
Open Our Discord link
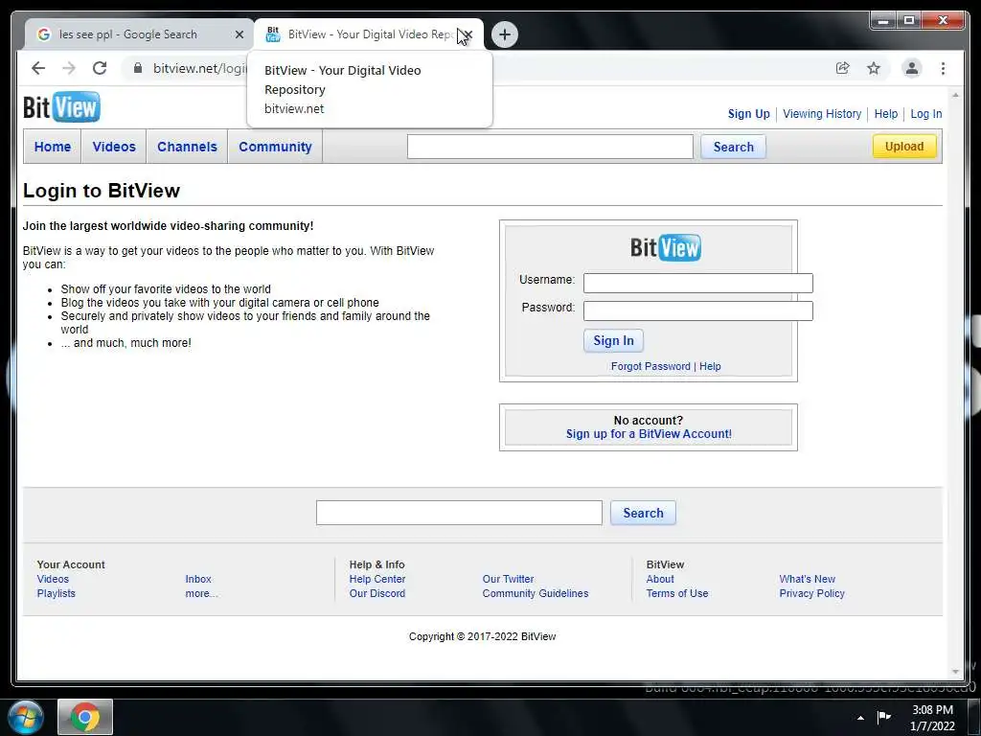pyautogui.click(x=377, y=593)
